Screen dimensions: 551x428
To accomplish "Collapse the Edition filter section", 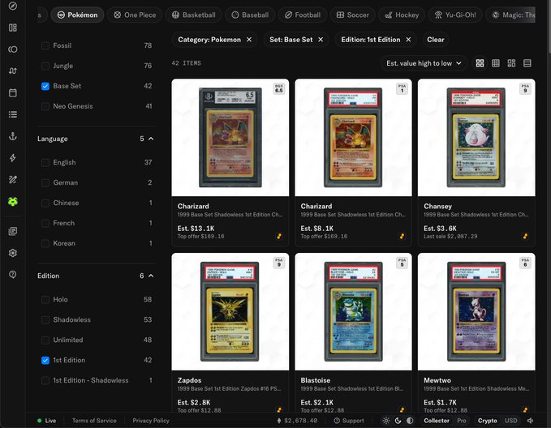I will [x=151, y=276].
